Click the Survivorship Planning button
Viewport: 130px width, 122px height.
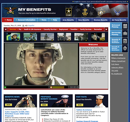[x=116, y=34]
